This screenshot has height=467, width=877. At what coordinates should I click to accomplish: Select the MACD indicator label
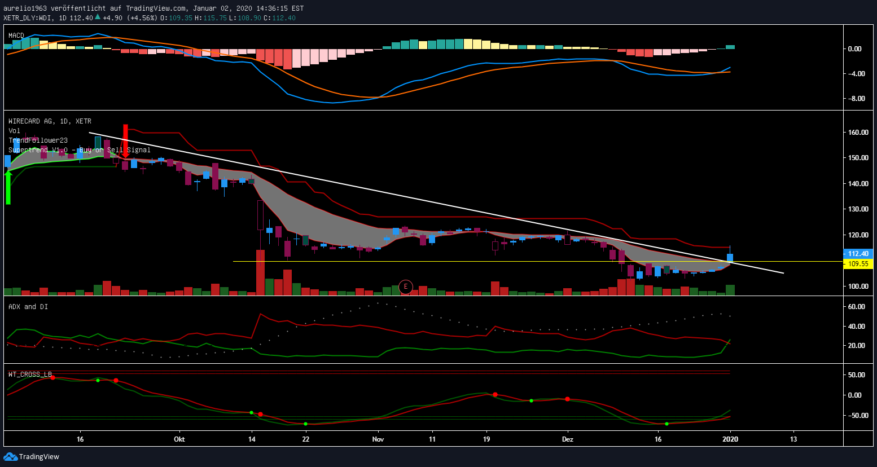[16, 36]
